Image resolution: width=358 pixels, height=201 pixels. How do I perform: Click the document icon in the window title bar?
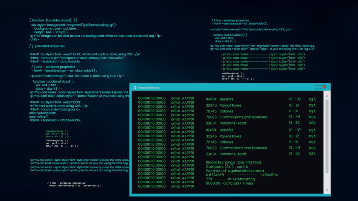pos(135,88)
